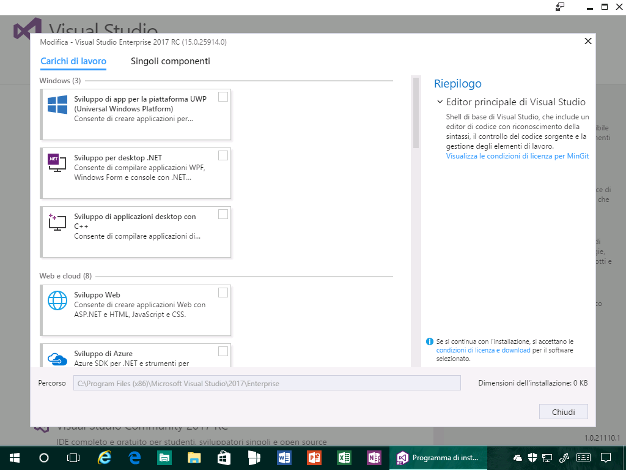This screenshot has height=470, width=626.
Task: Click the Percorso installation path field
Action: [267, 383]
